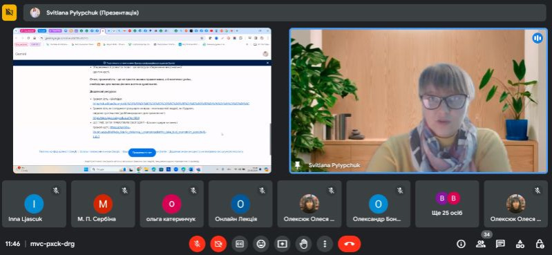
Task: Open the three-dot more options menu
Action: pos(325,244)
